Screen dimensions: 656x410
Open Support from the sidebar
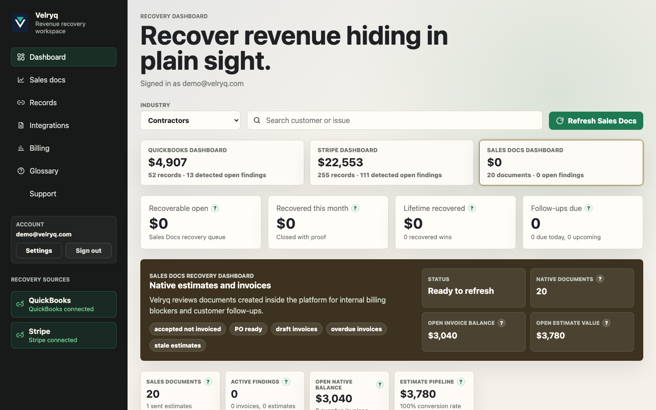(x=64, y=194)
